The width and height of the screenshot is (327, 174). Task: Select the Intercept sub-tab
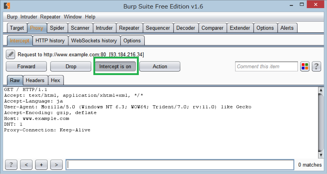(x=20, y=40)
